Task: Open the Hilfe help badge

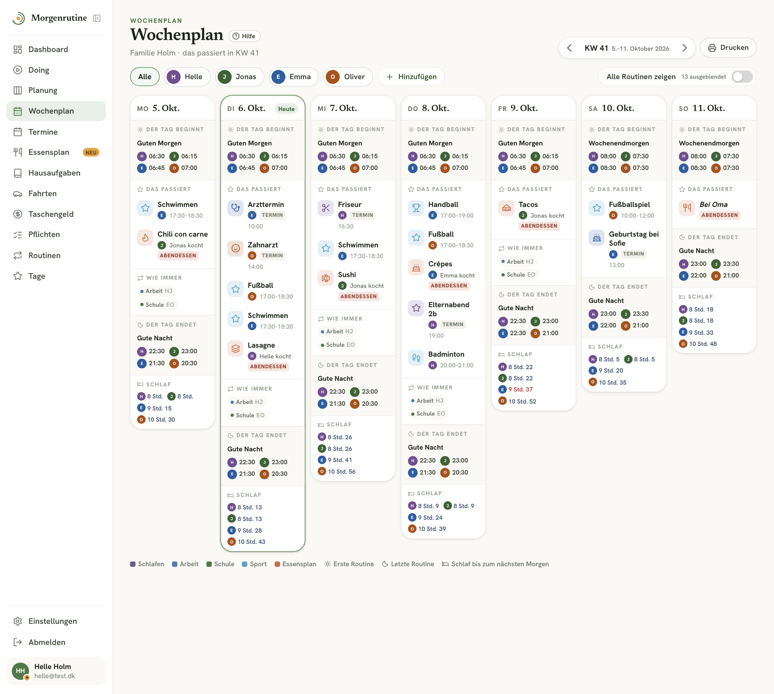Action: pyautogui.click(x=244, y=36)
